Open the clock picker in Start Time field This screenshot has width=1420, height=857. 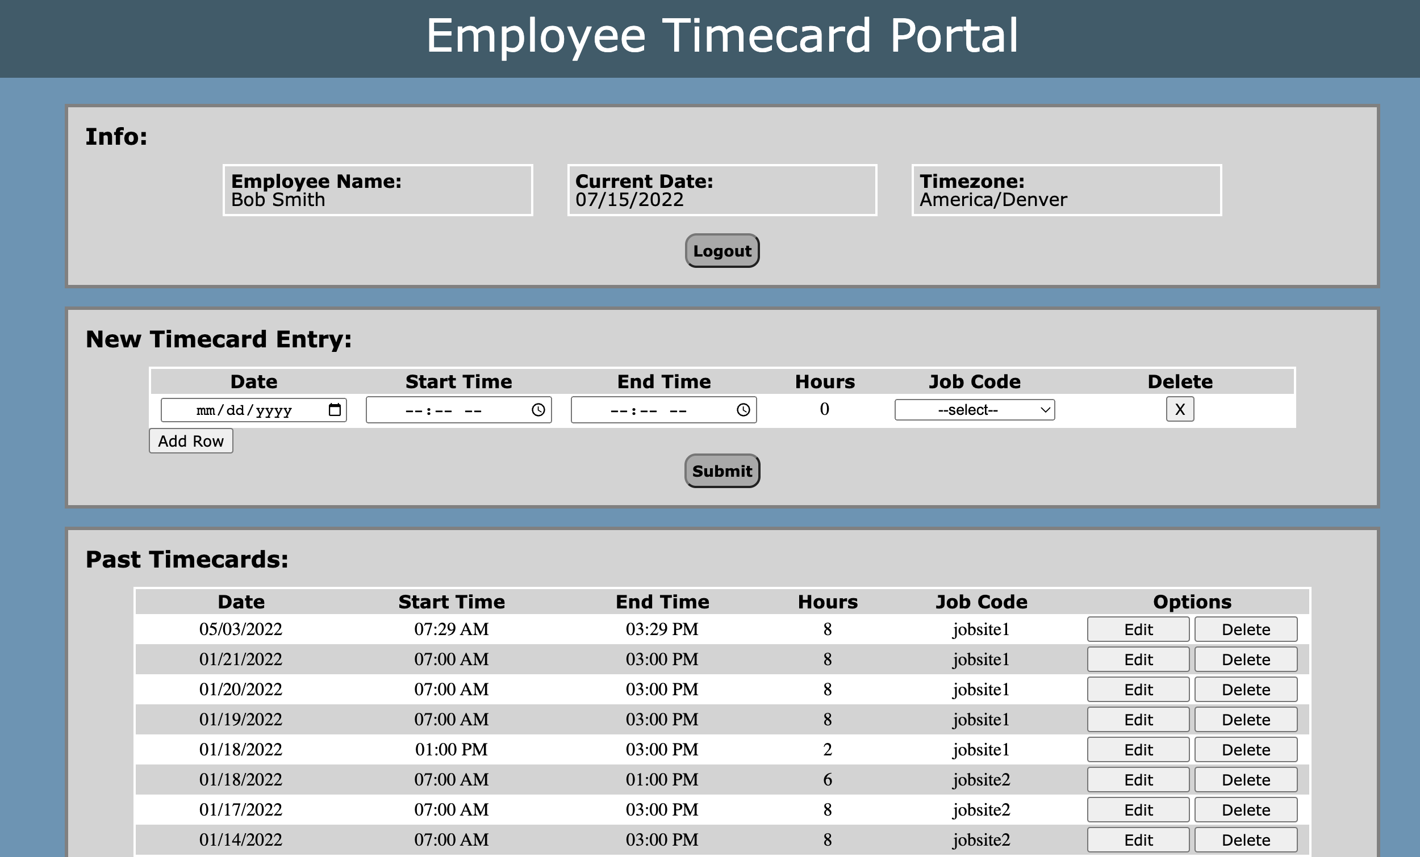point(538,410)
